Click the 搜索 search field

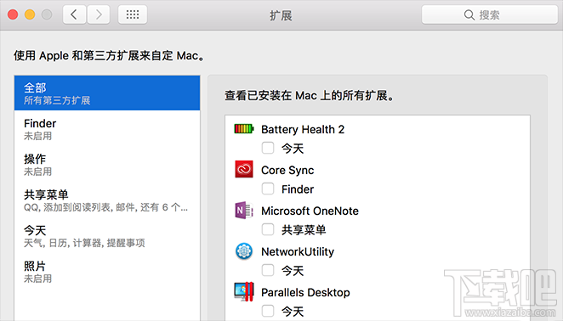coord(489,14)
